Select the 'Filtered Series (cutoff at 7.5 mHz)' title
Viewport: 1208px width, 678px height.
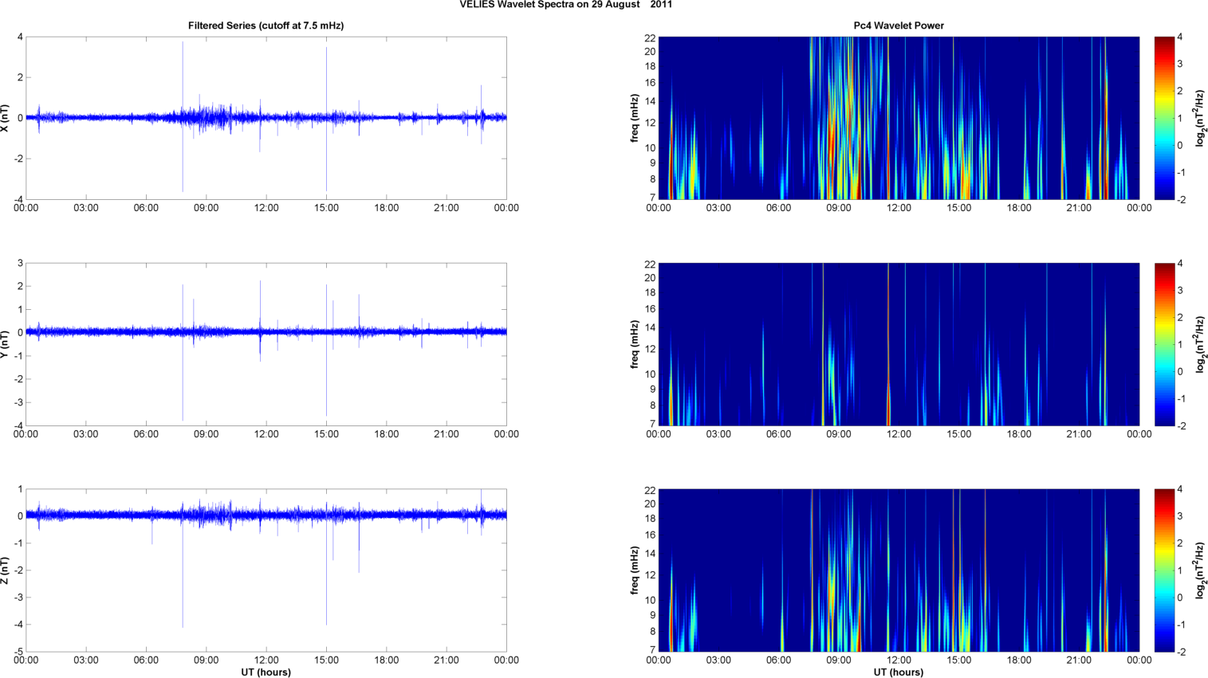[266, 25]
